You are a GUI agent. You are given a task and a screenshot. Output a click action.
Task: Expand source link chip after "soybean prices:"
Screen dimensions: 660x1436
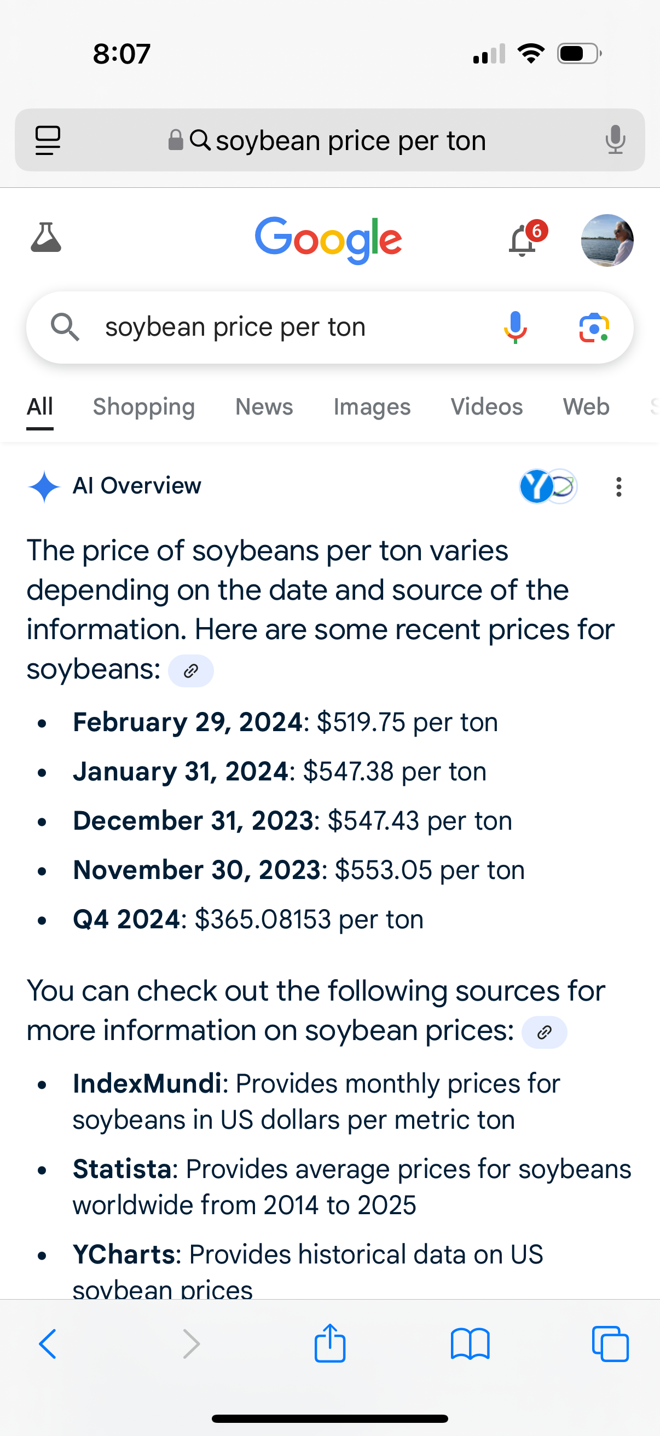pos(544,1032)
